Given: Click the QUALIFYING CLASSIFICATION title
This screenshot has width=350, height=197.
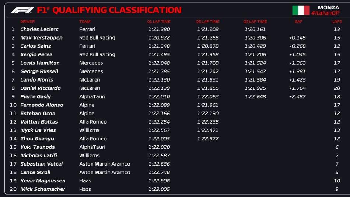Looking at the screenshot, I should (x=117, y=10).
